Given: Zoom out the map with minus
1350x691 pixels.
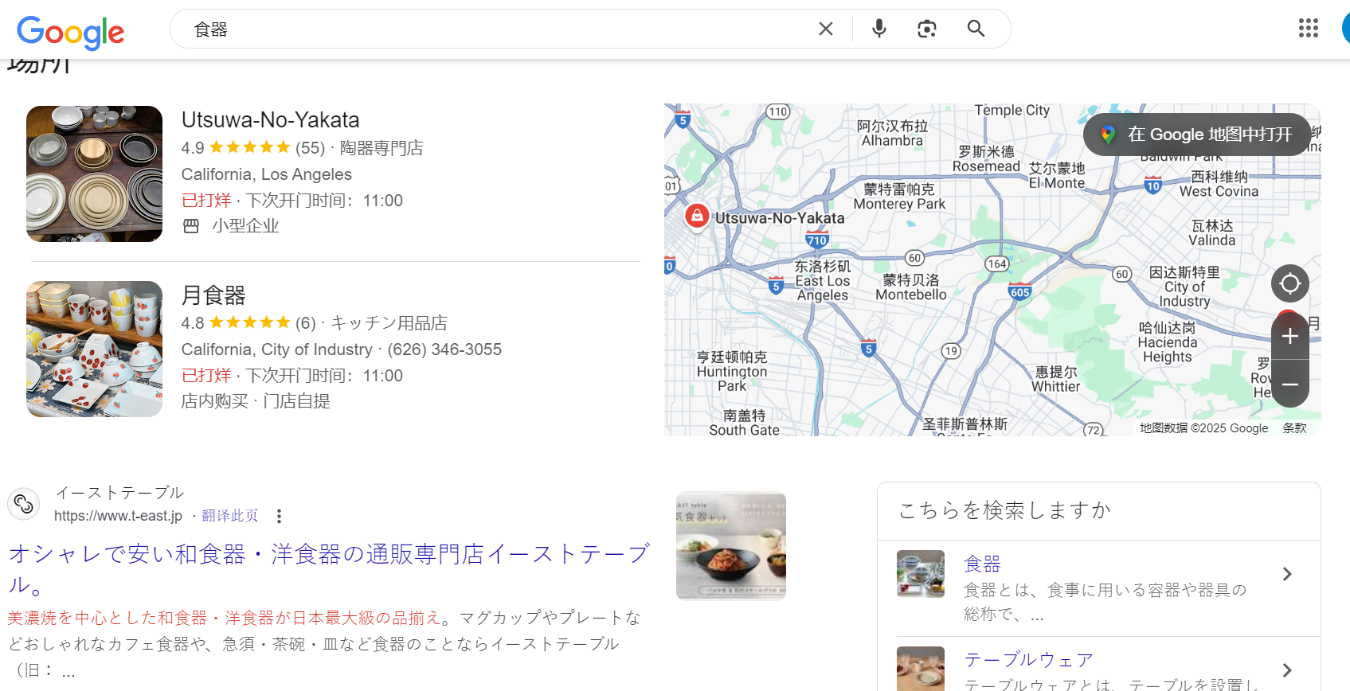Looking at the screenshot, I should (1290, 384).
